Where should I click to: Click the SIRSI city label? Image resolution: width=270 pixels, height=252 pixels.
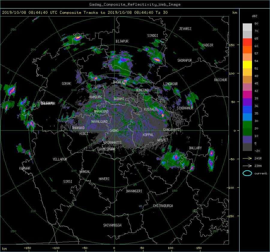tap(68, 182)
